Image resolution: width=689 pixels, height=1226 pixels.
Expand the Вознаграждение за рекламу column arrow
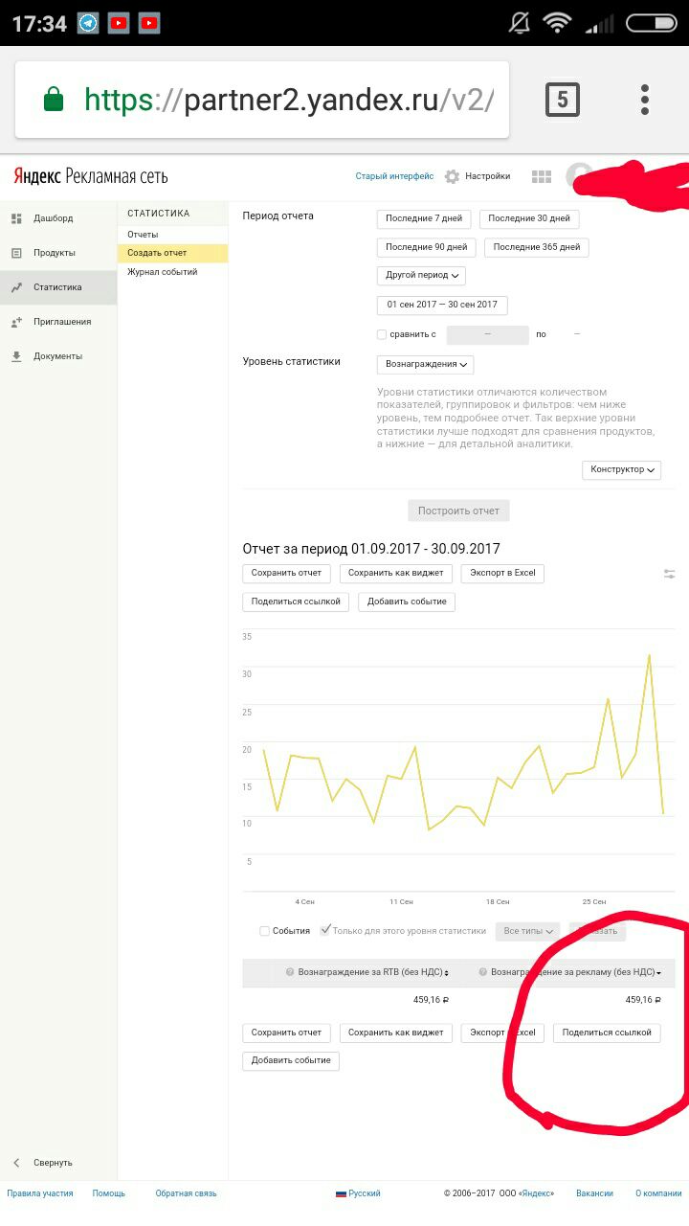click(x=658, y=973)
